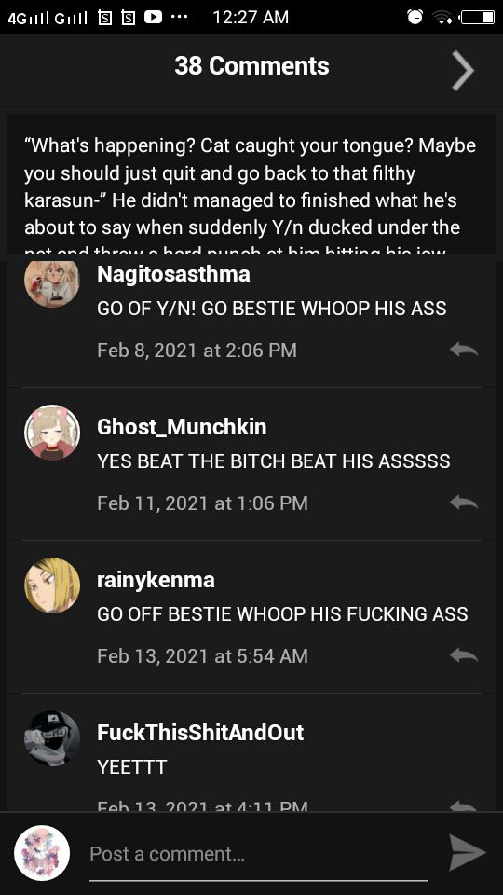Open rainykenma's profile avatar

(52, 585)
